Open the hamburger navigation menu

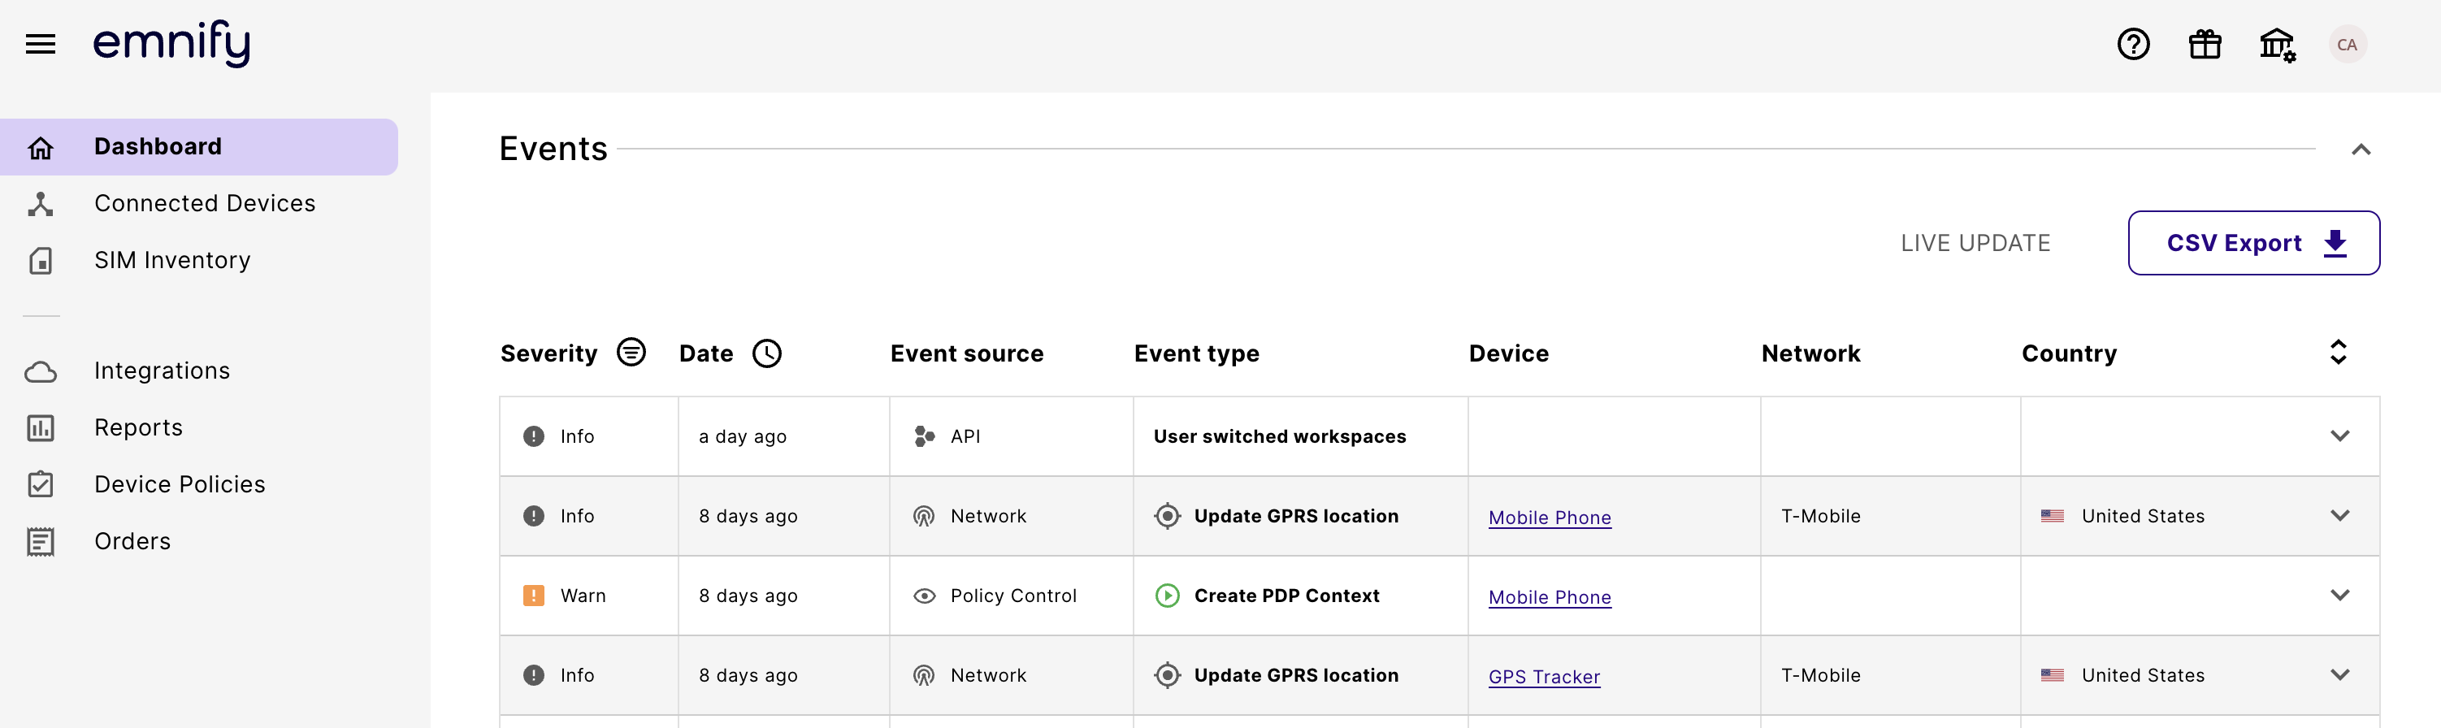(40, 45)
